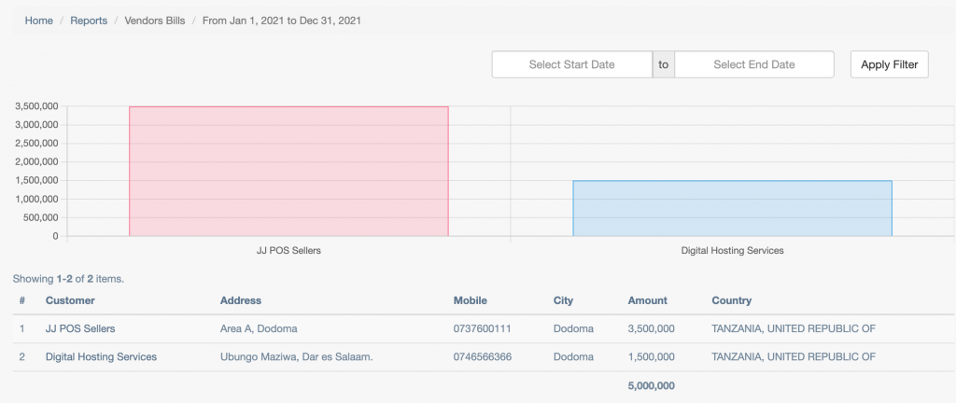Image resolution: width=956 pixels, height=403 pixels.
Task: Sort table by Country column header
Action: tap(732, 300)
